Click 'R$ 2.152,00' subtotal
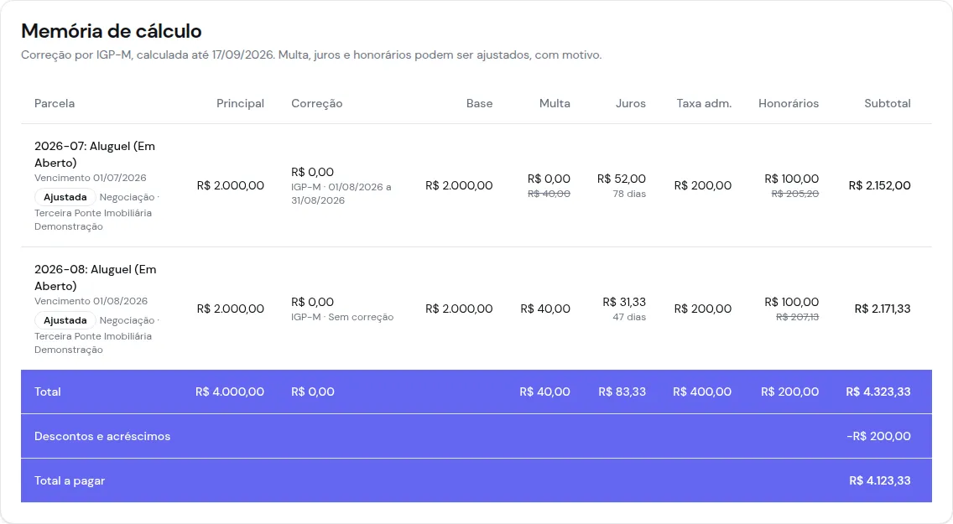This screenshot has width=953, height=524. (x=879, y=186)
